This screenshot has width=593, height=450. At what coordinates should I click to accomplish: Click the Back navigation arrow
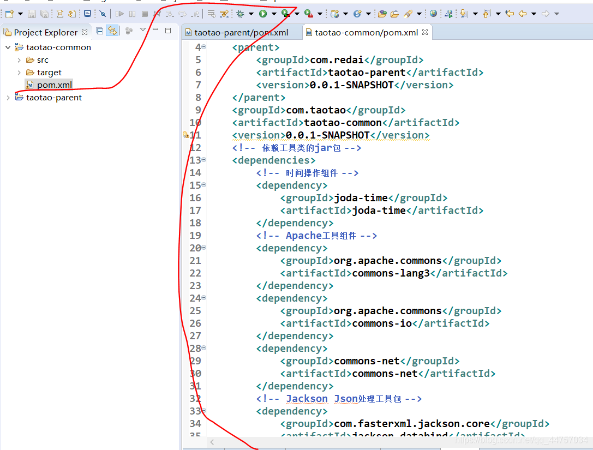[523, 14]
